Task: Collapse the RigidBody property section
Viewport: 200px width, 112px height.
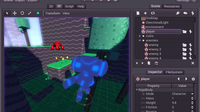Action: coord(137,90)
